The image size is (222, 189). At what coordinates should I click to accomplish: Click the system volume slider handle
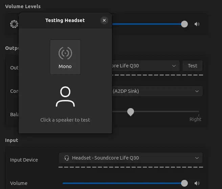click(184, 24)
